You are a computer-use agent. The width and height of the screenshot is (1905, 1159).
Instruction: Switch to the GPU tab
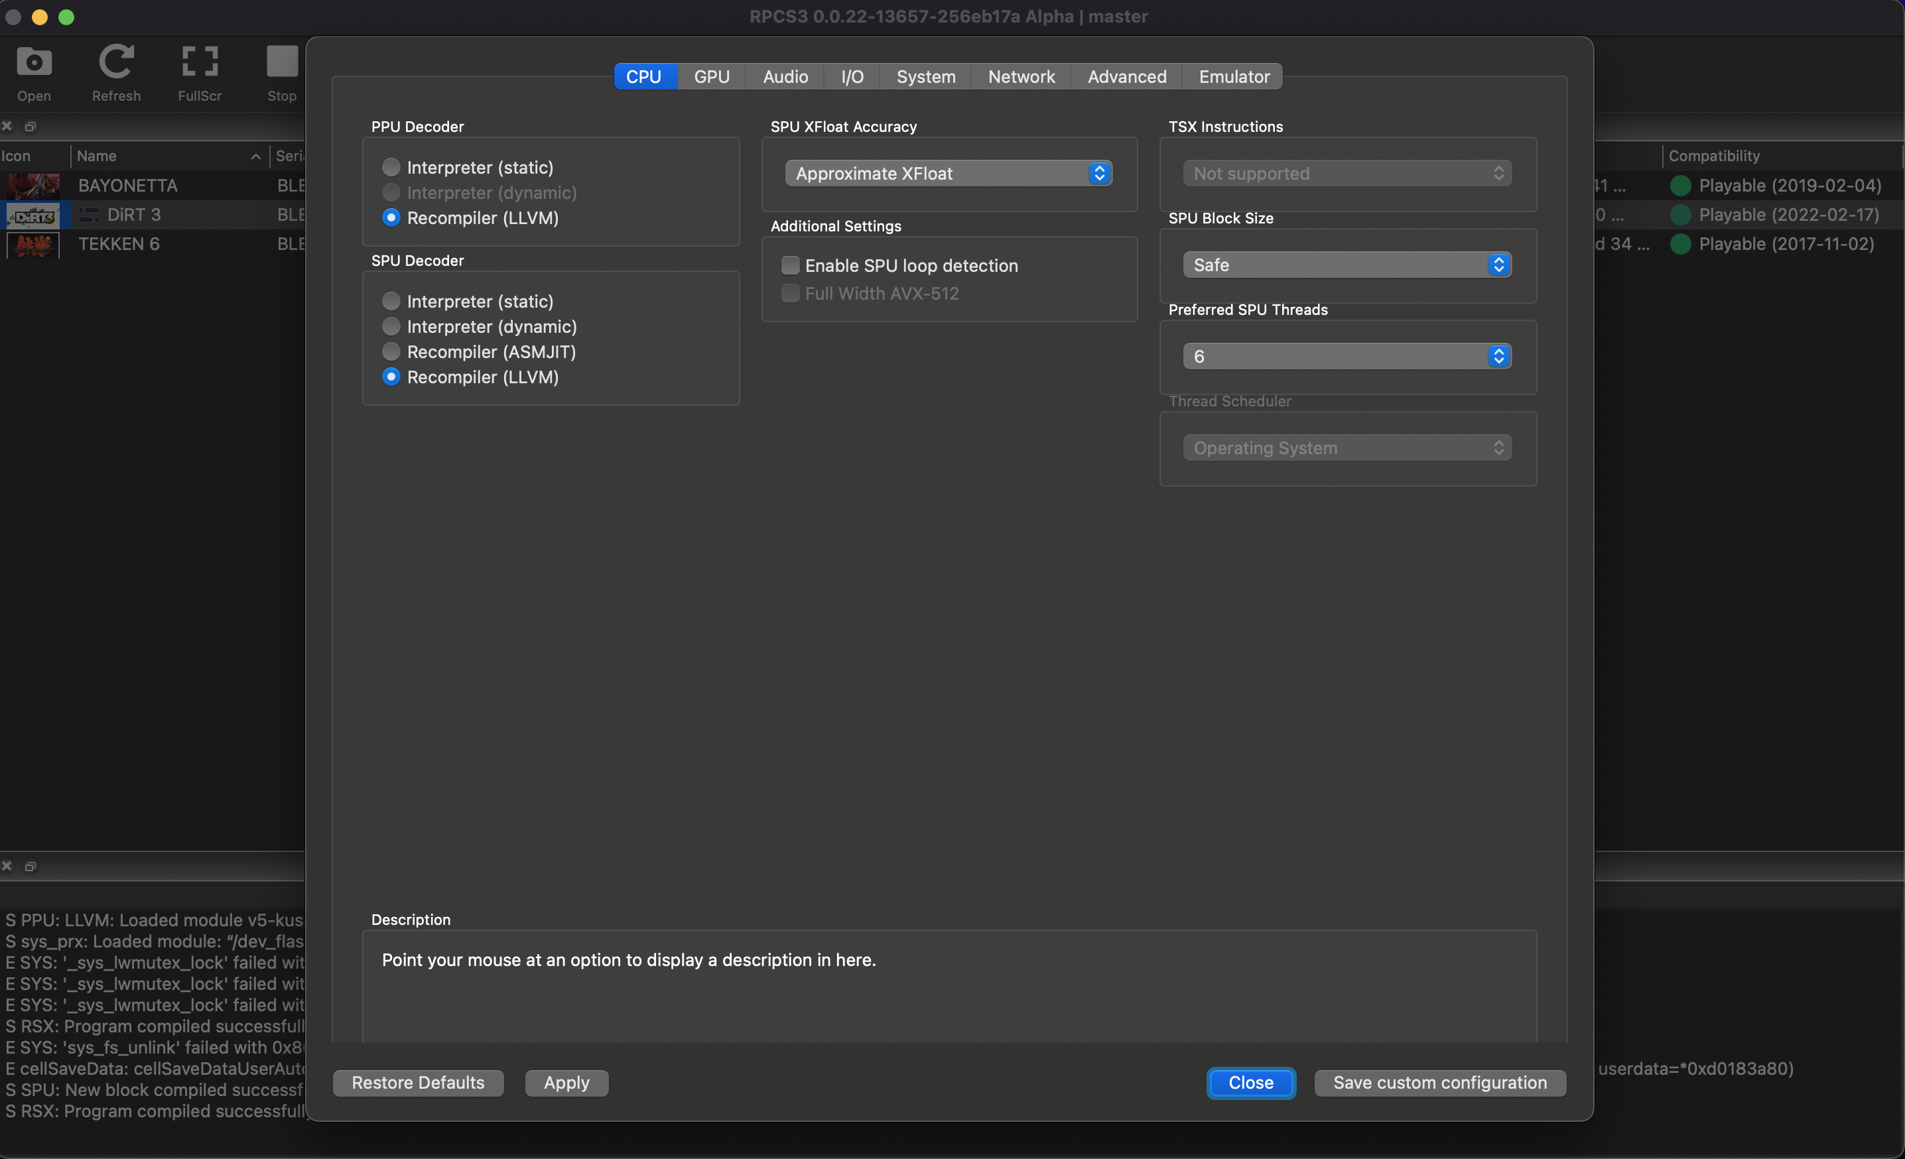point(711,76)
